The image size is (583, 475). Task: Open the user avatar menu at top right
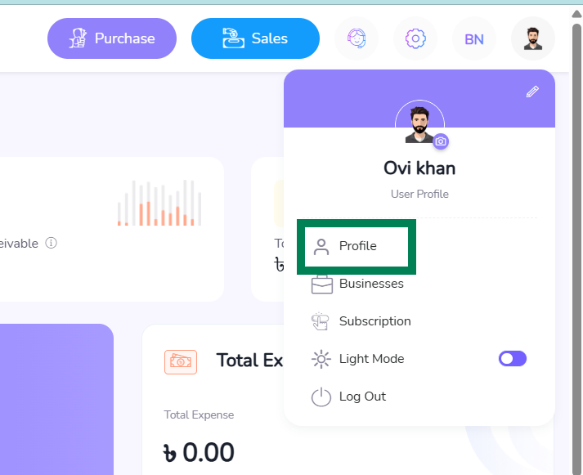point(533,38)
